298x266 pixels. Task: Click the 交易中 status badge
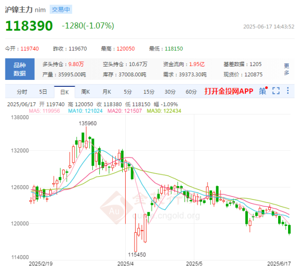pyautogui.click(x=61, y=9)
